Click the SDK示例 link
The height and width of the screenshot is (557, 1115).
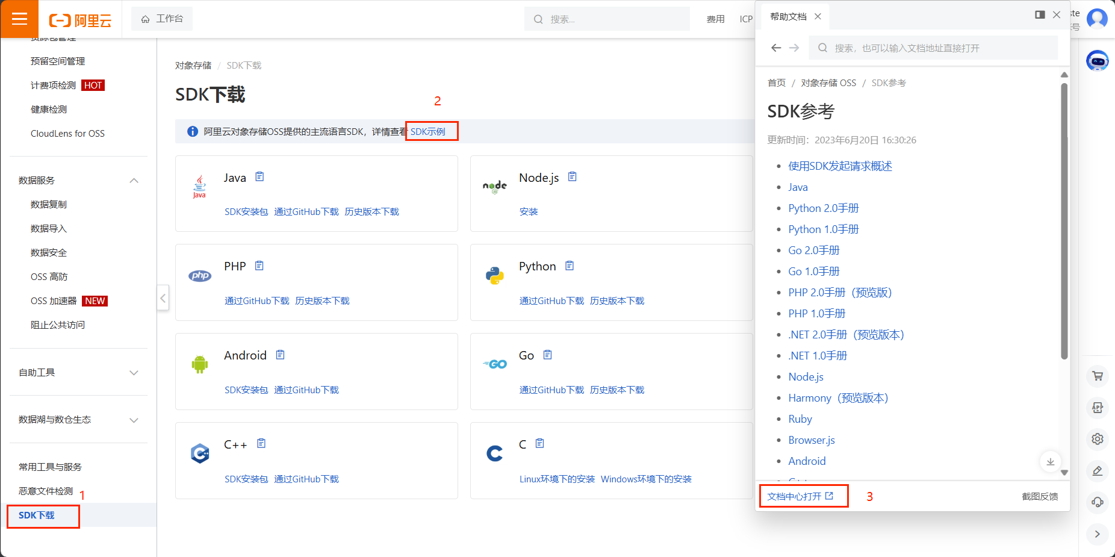[x=428, y=131]
